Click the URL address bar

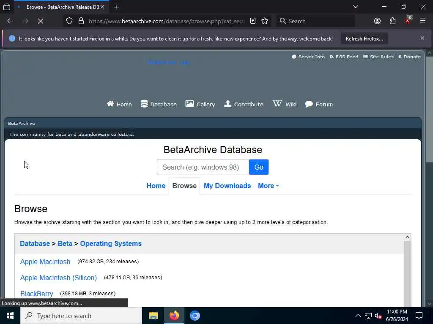(166, 21)
